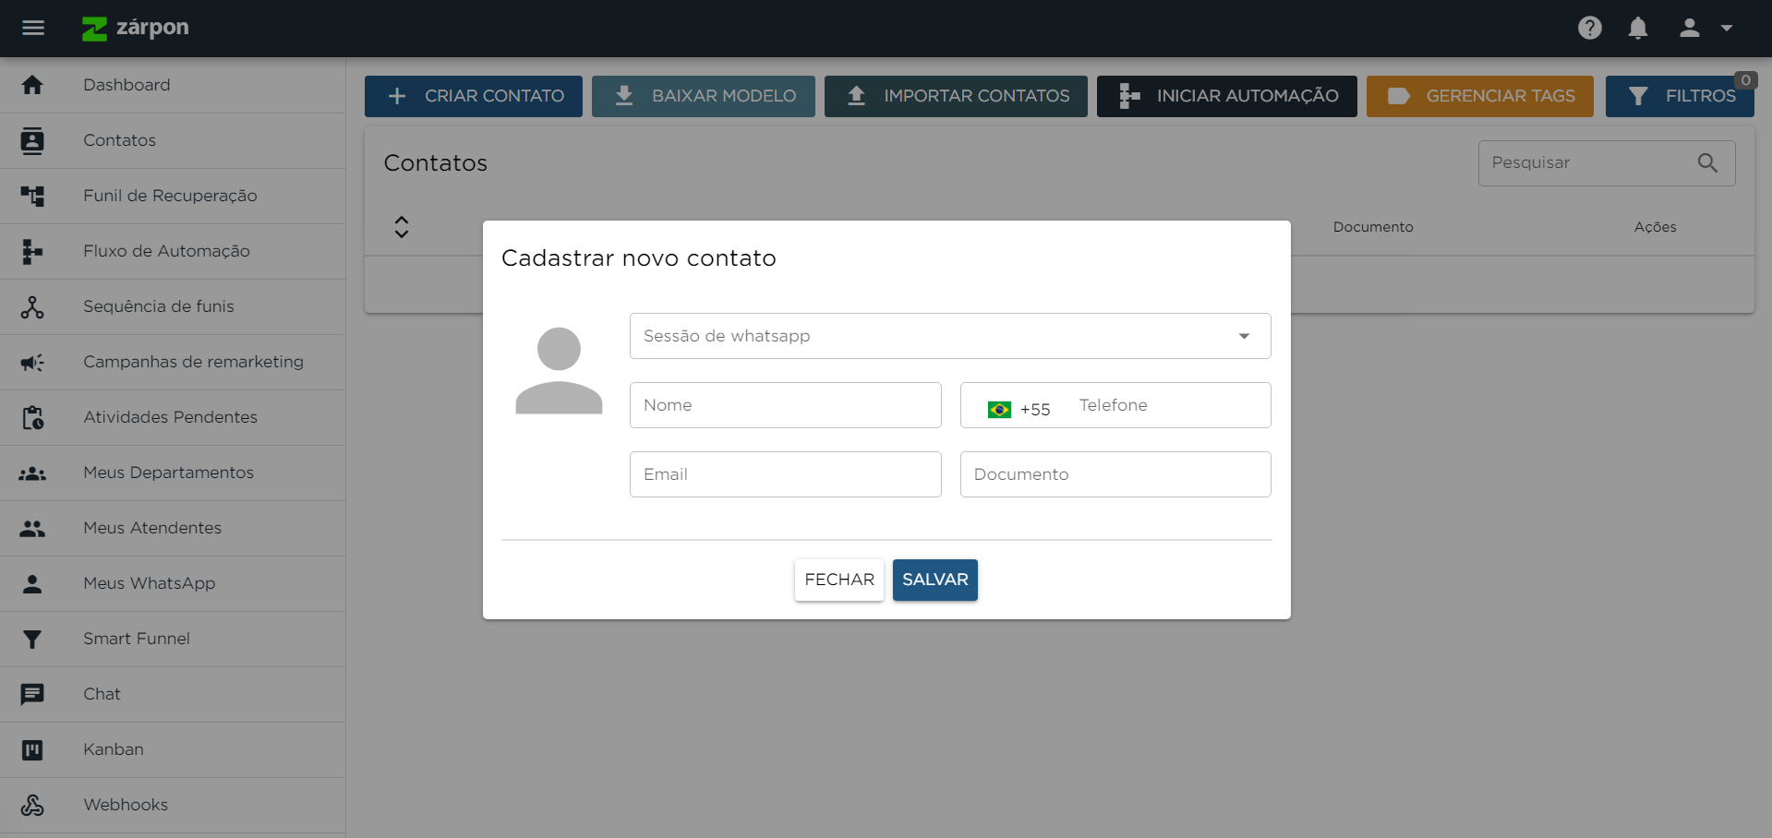
Task: Click the search magnifier icon
Action: tap(1707, 163)
